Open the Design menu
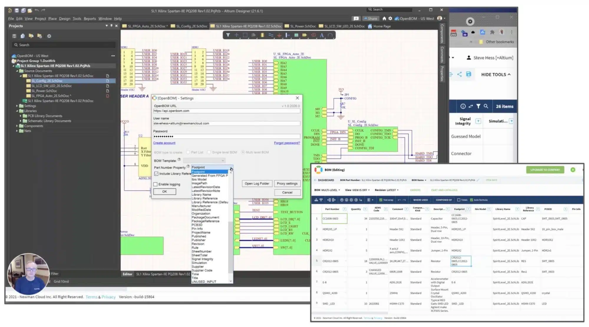Image resolution: width=589 pixels, height=327 pixels. tap(65, 19)
